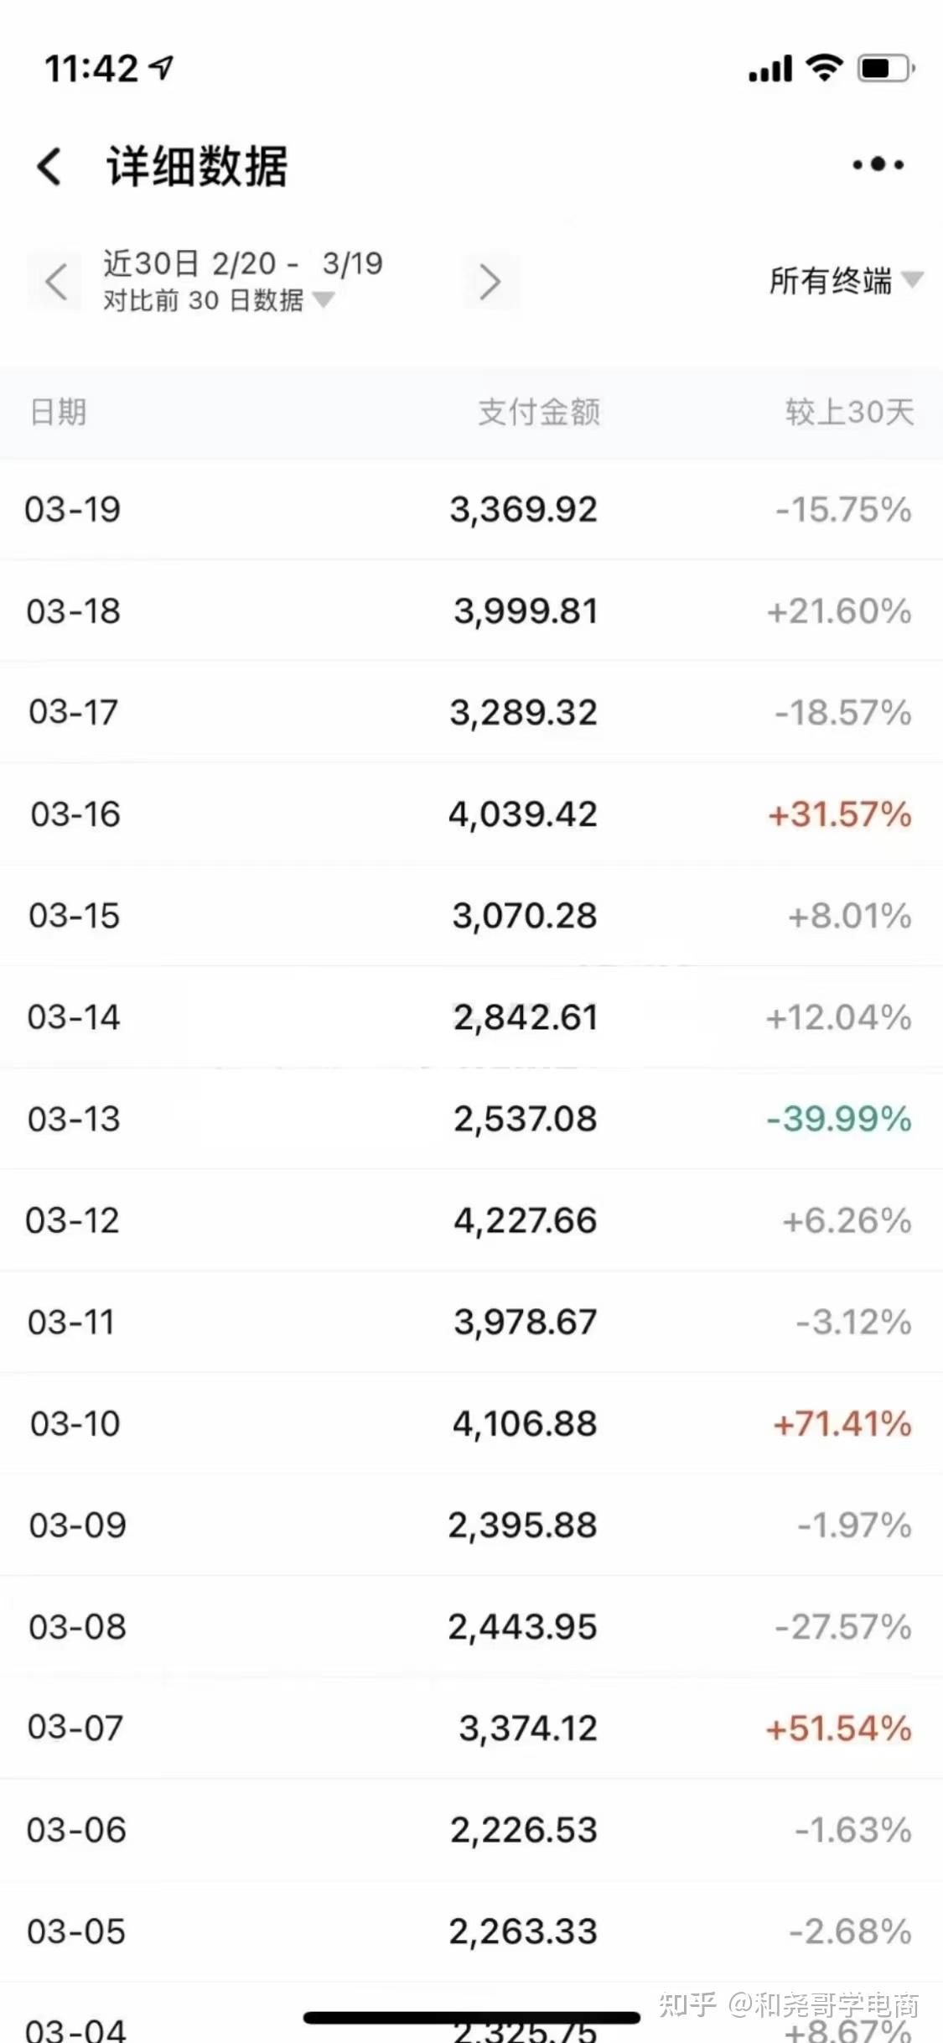Tap the location arrow in status bar

(x=162, y=67)
